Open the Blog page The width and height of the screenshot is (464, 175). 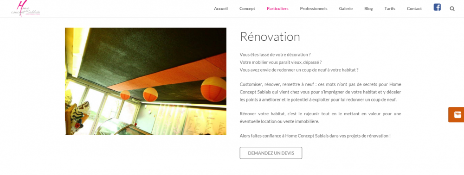[368, 8]
